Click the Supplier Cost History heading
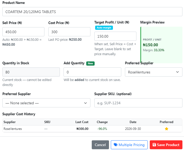 tap(19, 114)
